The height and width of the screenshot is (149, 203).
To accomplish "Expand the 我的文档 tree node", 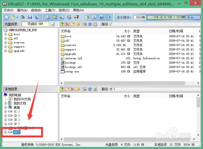I will [x=5, y=103].
